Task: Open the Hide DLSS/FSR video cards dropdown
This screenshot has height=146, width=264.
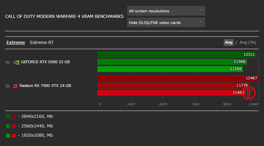Action: [x=166, y=22]
